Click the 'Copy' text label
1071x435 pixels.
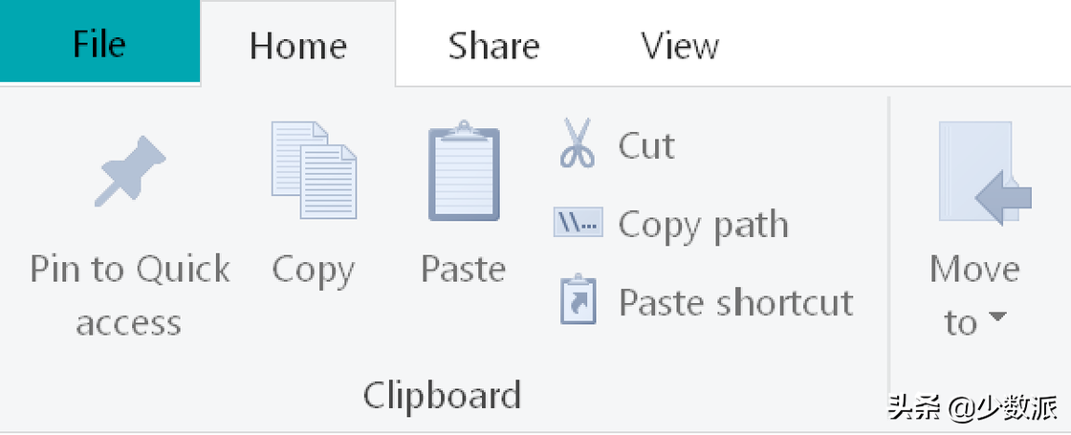(x=313, y=271)
